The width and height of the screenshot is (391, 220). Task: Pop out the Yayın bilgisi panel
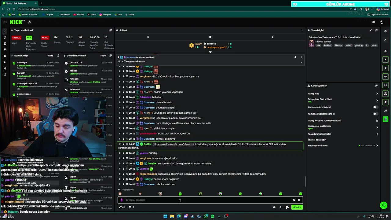tap(376, 30)
